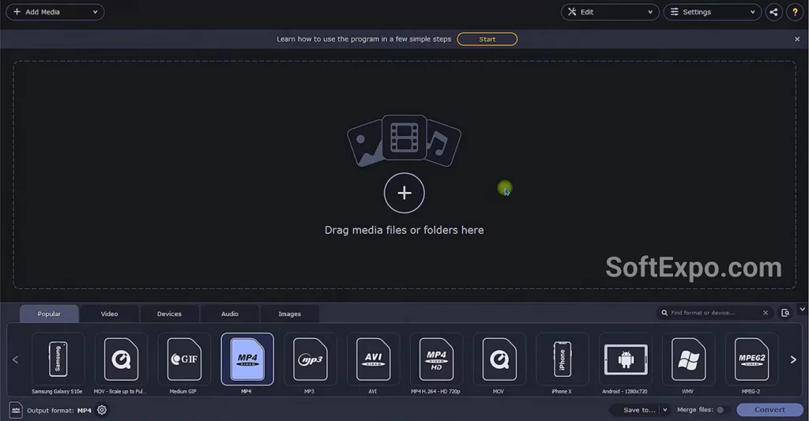
Task: Choose the MPEG-2 format icon
Action: click(752, 359)
